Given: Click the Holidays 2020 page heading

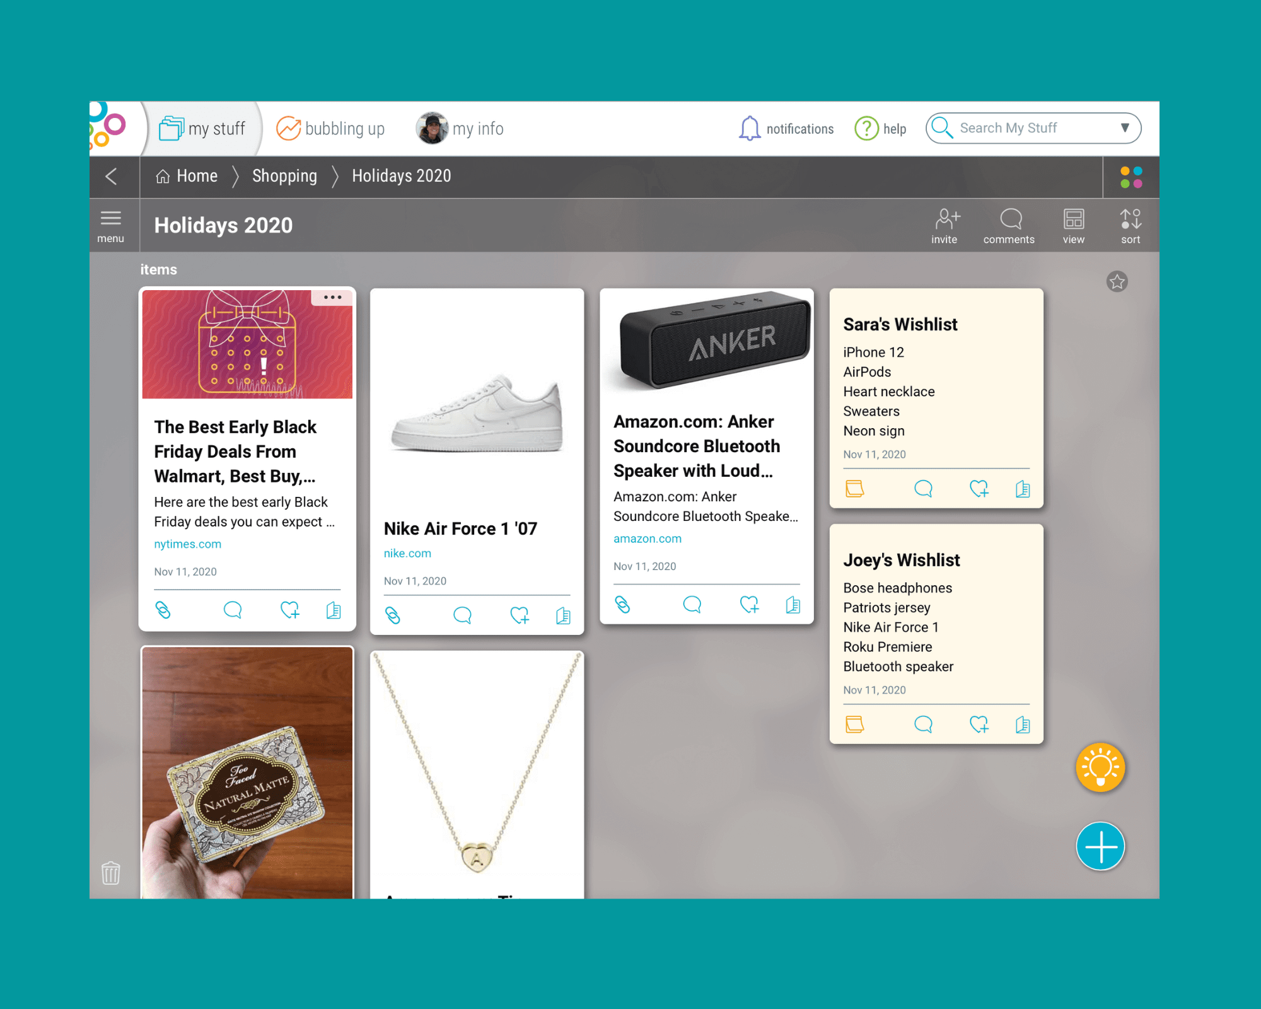Looking at the screenshot, I should (223, 226).
